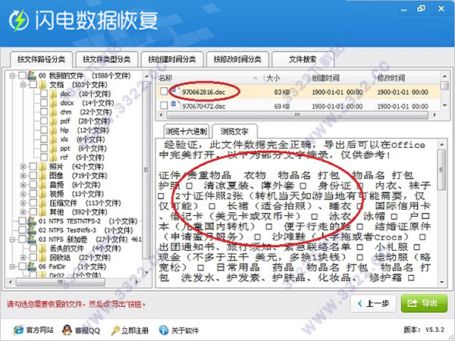Click the file list horizontal scrollbar
Image resolution: width=455 pixels, height=341 pixels.
(x=297, y=115)
